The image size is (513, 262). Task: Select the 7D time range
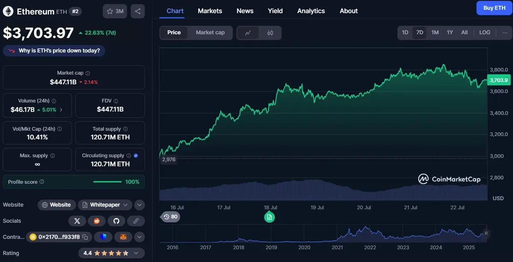point(420,32)
